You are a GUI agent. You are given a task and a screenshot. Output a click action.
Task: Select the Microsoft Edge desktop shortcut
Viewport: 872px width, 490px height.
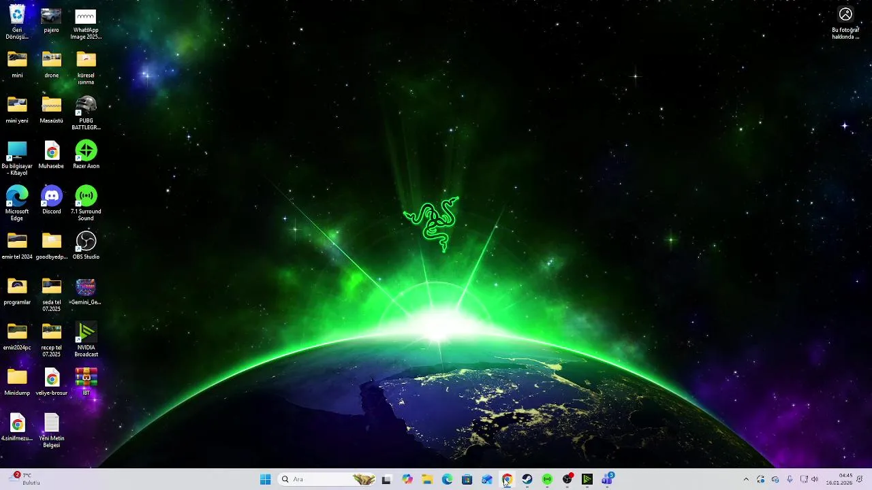pyautogui.click(x=17, y=203)
